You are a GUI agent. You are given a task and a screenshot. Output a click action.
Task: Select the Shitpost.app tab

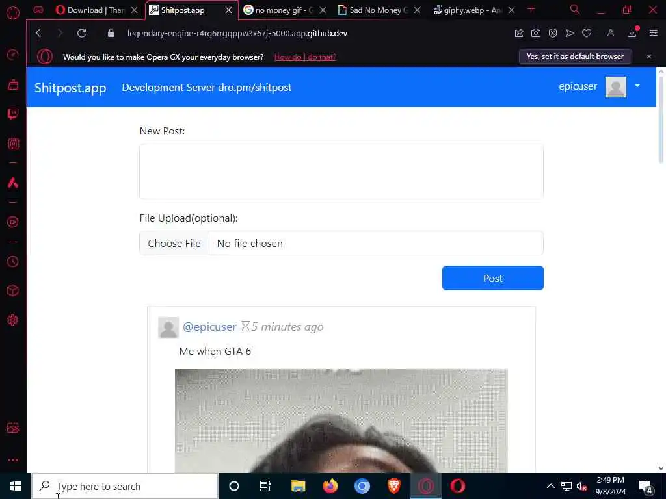(183, 10)
